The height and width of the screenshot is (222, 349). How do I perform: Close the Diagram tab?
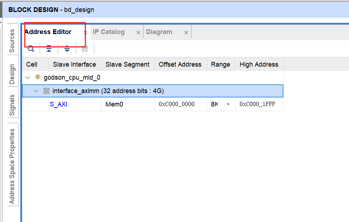coord(186,33)
